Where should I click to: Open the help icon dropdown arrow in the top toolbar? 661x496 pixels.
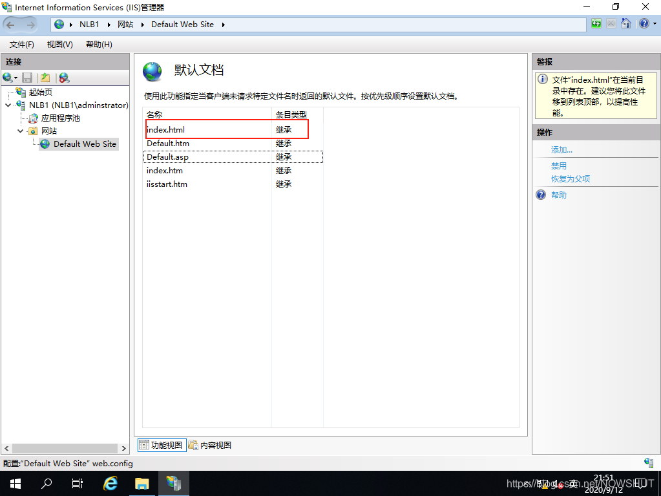[653, 24]
